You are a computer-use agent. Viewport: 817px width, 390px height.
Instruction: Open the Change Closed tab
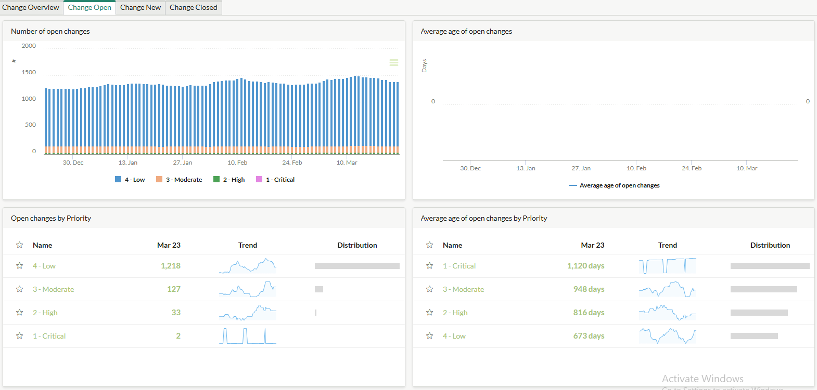[x=193, y=8]
